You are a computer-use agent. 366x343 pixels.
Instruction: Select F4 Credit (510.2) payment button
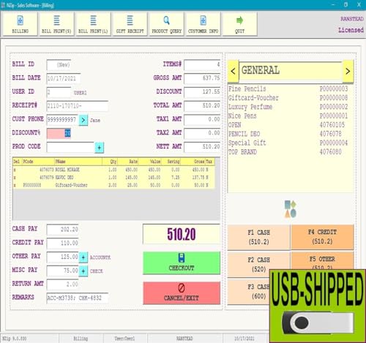tap(322, 237)
